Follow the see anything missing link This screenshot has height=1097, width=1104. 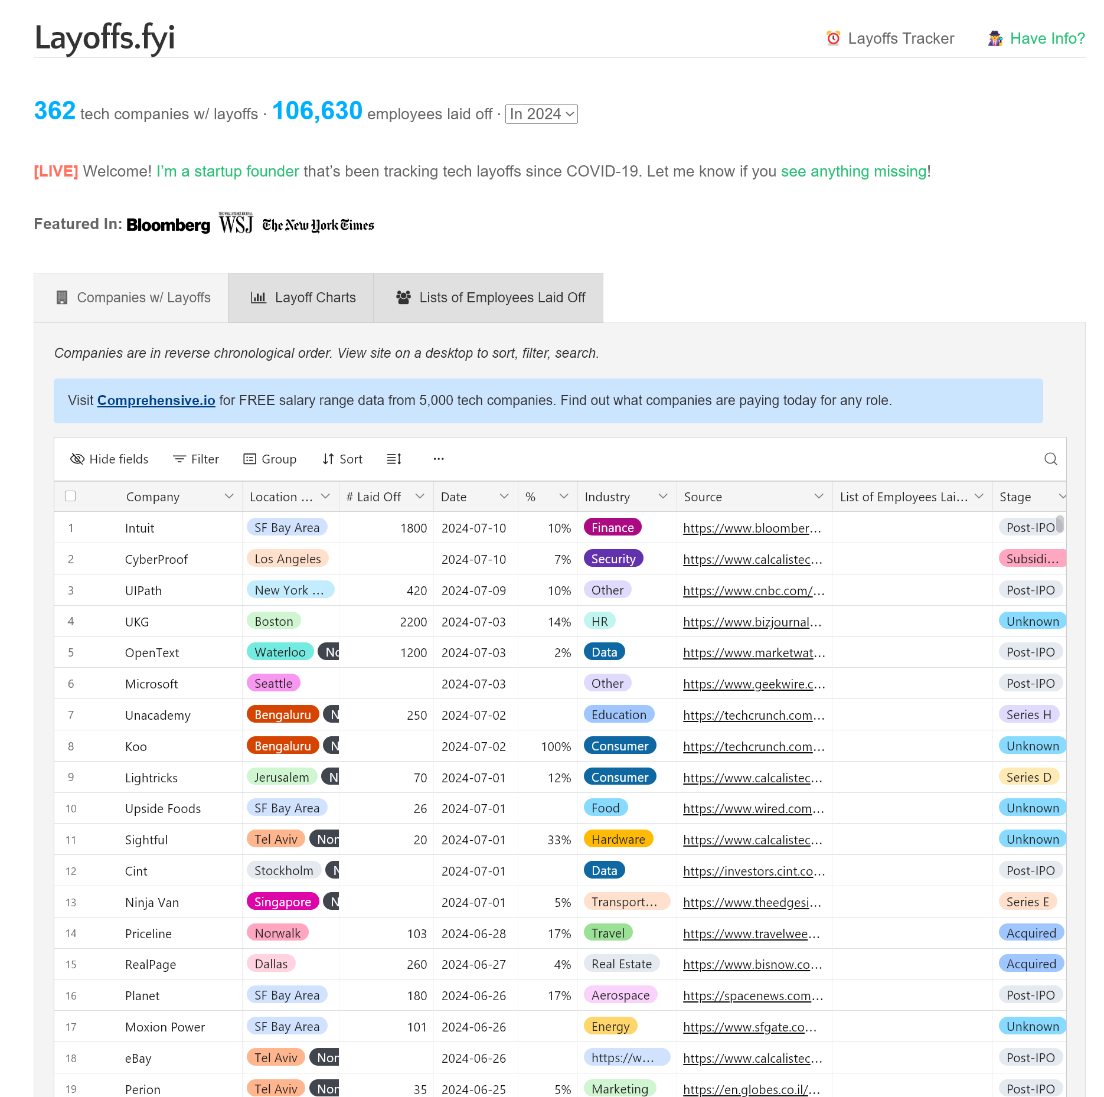point(854,171)
